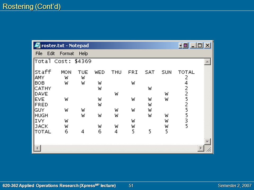254x190 pixels.
Task: Open the Format menu in Notepad
Action: click(67, 54)
